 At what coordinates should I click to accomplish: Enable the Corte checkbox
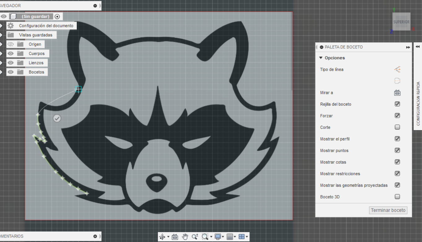tap(398, 127)
